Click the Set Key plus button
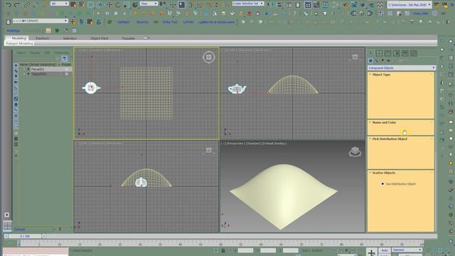 (x=371, y=252)
